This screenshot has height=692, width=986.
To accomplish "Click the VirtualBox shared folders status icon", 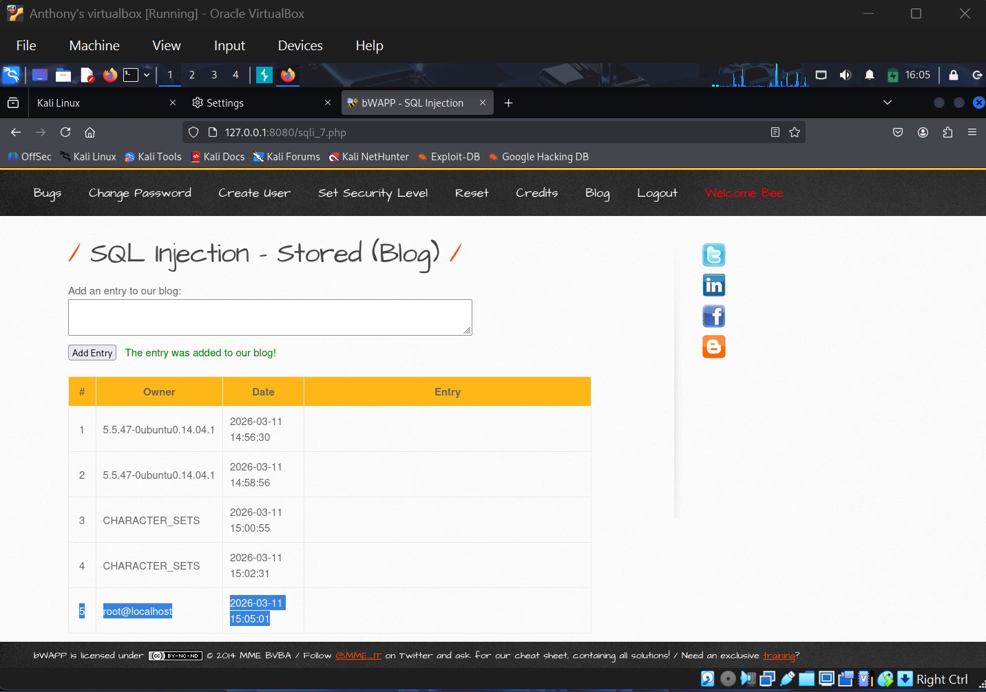I will 806,679.
